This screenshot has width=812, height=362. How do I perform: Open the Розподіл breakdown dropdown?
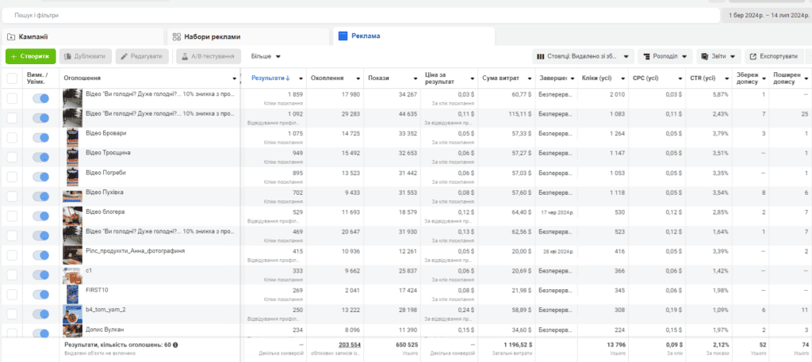coord(665,56)
